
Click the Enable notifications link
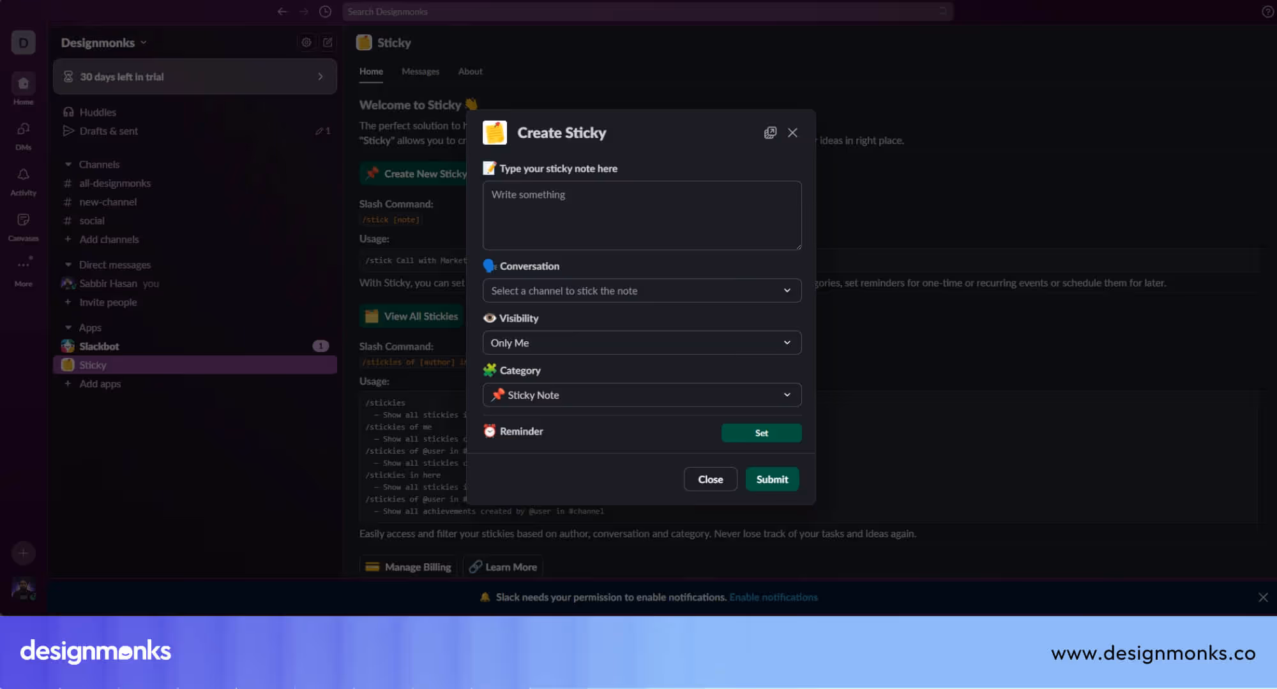[773, 597]
